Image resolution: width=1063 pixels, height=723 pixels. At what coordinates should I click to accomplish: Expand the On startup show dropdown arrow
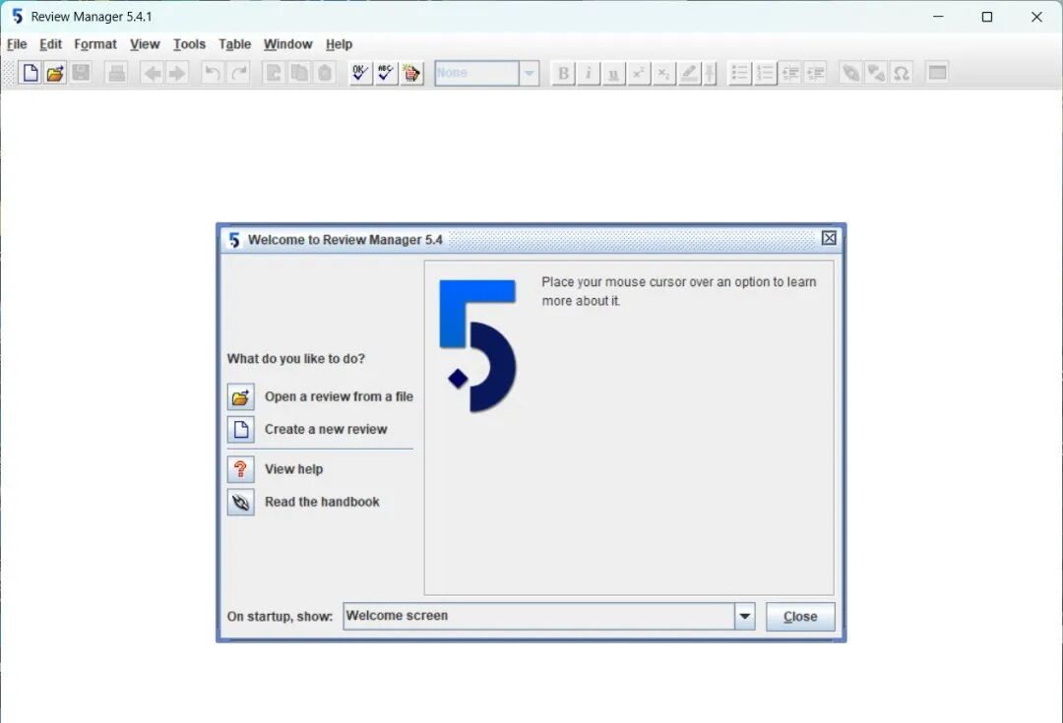[744, 617]
